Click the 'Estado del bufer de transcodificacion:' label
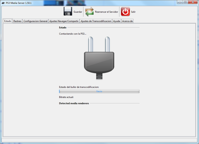This screenshot has height=144, width=199. click(79, 87)
